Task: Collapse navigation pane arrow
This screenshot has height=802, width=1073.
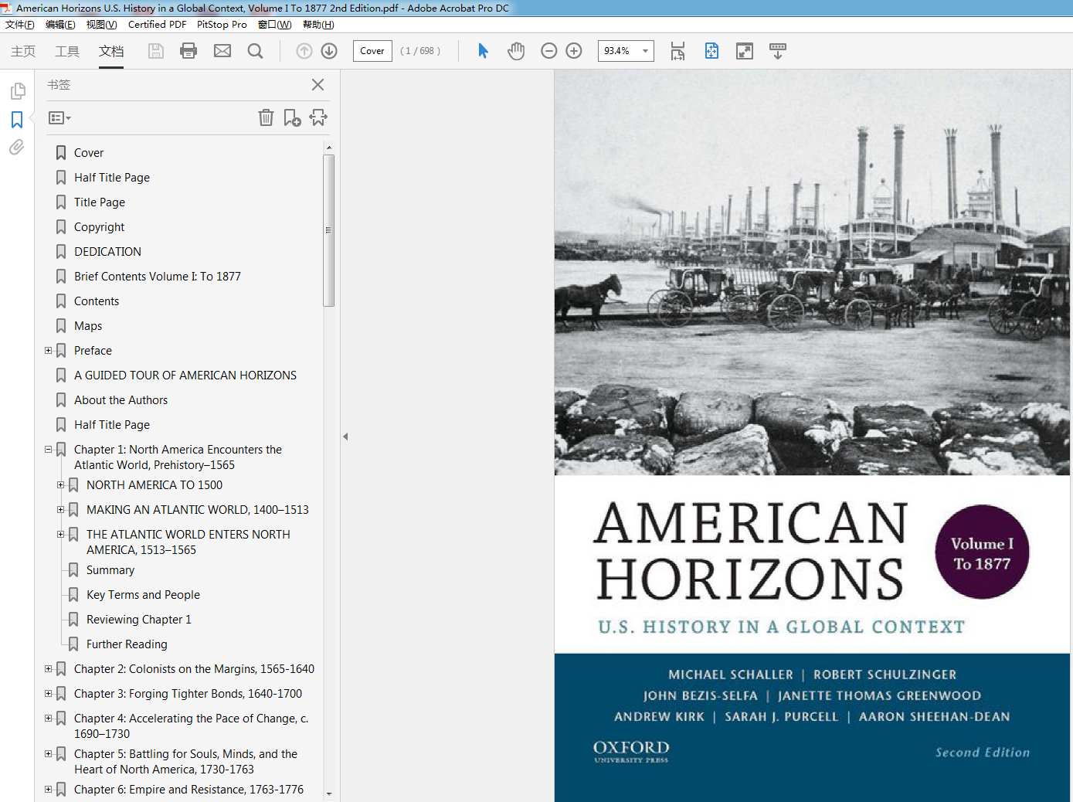Action: point(345,437)
